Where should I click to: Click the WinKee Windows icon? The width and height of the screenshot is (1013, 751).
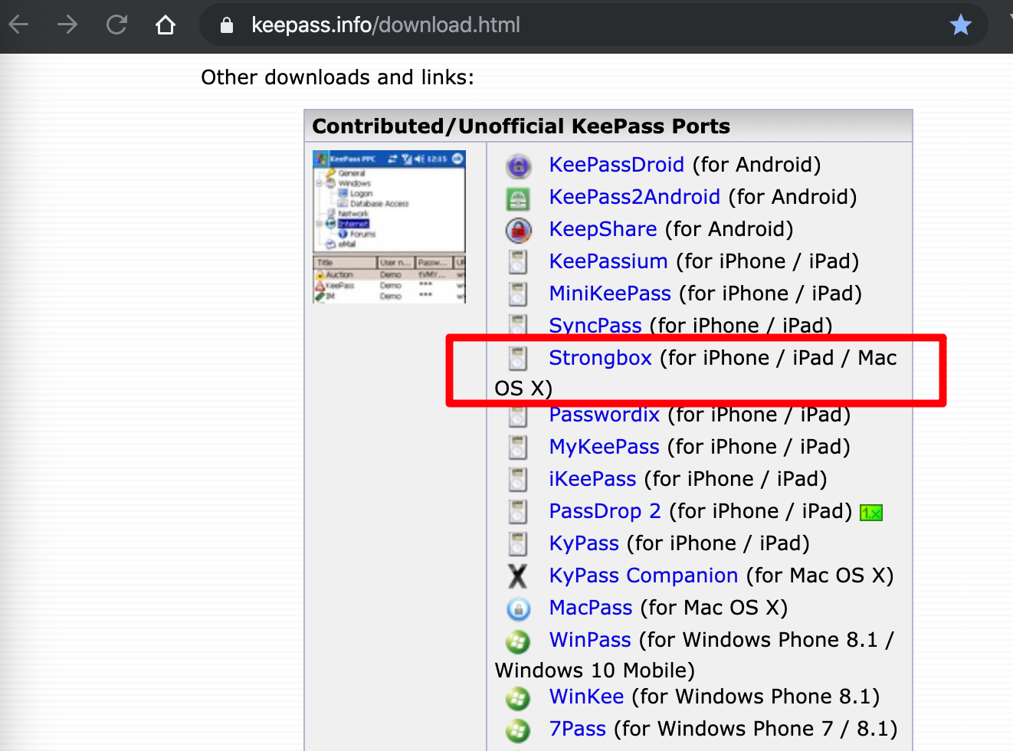[x=519, y=698]
